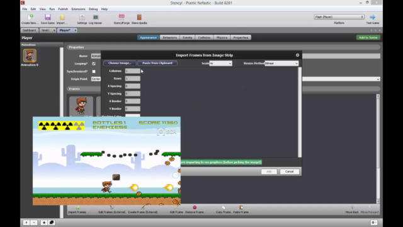Image resolution: width=403 pixels, height=227 pixels.
Task: Click the X Spacing input field
Action: coord(133,86)
